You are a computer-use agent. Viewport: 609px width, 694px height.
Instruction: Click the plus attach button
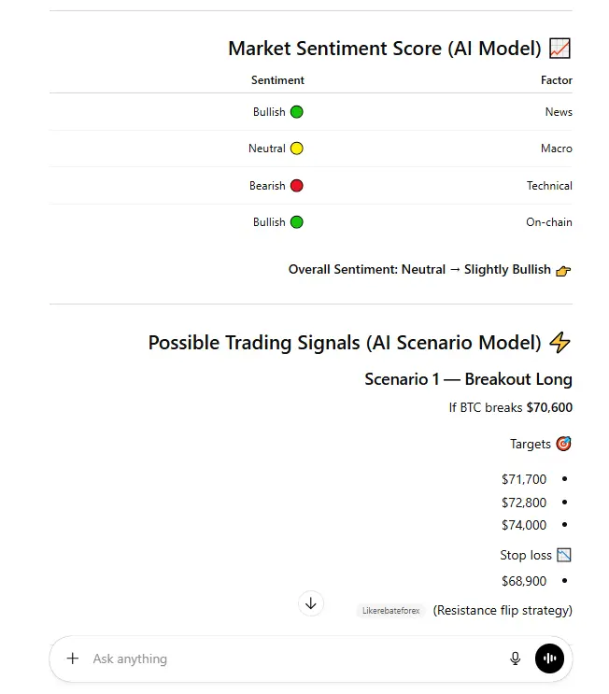[73, 659]
